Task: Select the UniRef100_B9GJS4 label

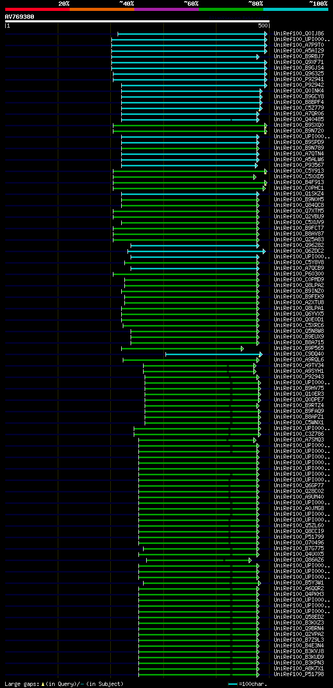Action: pos(299,68)
